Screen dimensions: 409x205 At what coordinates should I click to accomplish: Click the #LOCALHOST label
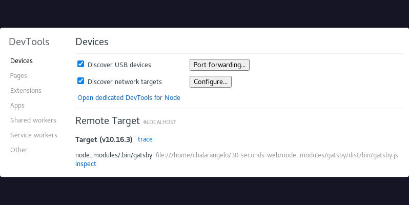[159, 122]
